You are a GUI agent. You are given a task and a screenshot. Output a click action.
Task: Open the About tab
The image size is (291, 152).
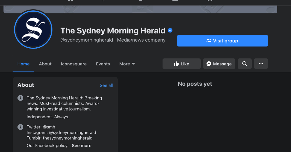45,64
